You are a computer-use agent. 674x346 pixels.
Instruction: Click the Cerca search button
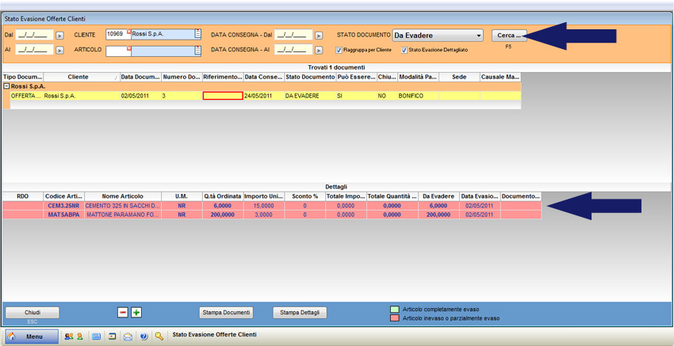[x=508, y=36]
